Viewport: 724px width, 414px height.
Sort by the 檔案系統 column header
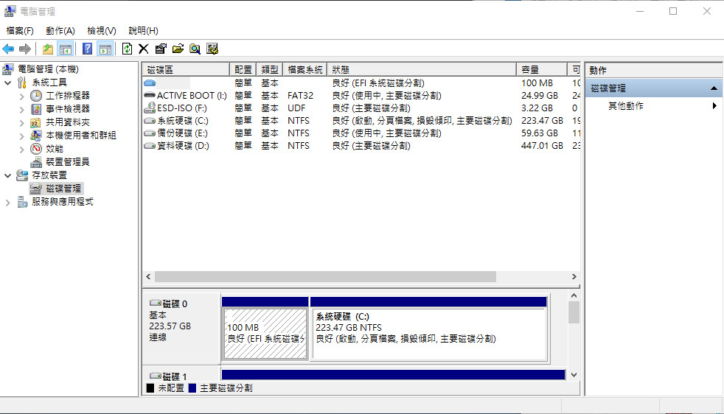(304, 70)
